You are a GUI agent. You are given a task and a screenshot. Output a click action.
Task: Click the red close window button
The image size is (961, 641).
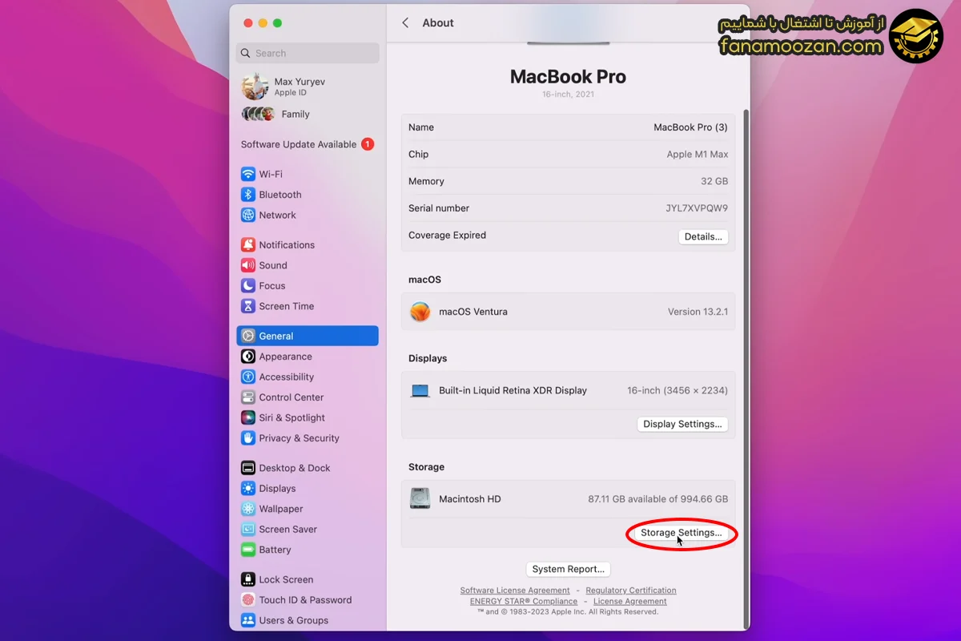[x=248, y=23]
